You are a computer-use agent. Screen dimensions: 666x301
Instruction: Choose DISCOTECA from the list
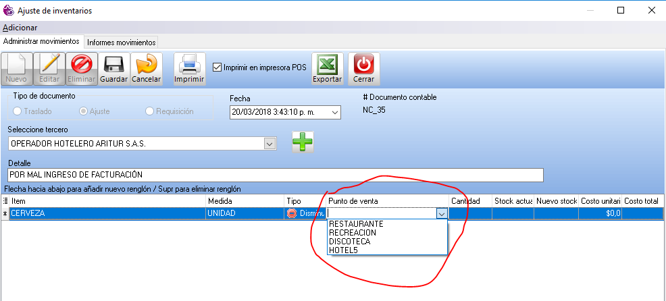(349, 241)
